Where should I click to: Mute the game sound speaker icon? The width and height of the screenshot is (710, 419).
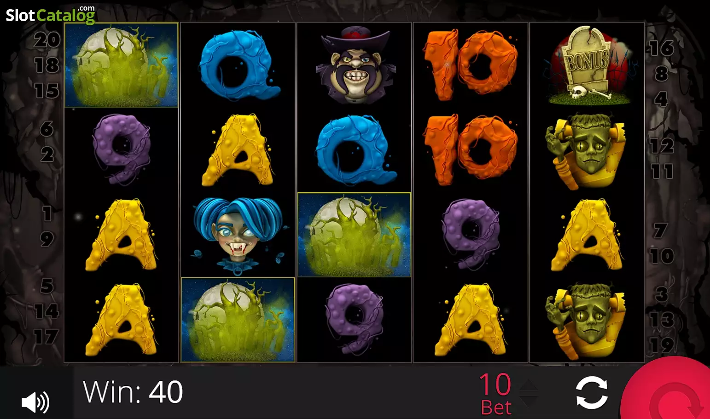coord(35,402)
